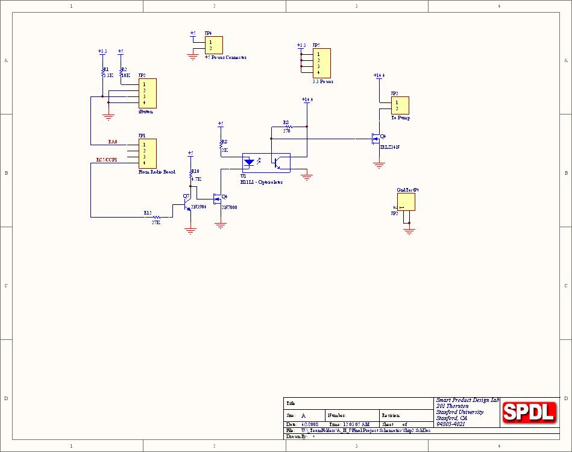
Task: Click the R12 27K resistor
Action: pyautogui.click(x=156, y=217)
